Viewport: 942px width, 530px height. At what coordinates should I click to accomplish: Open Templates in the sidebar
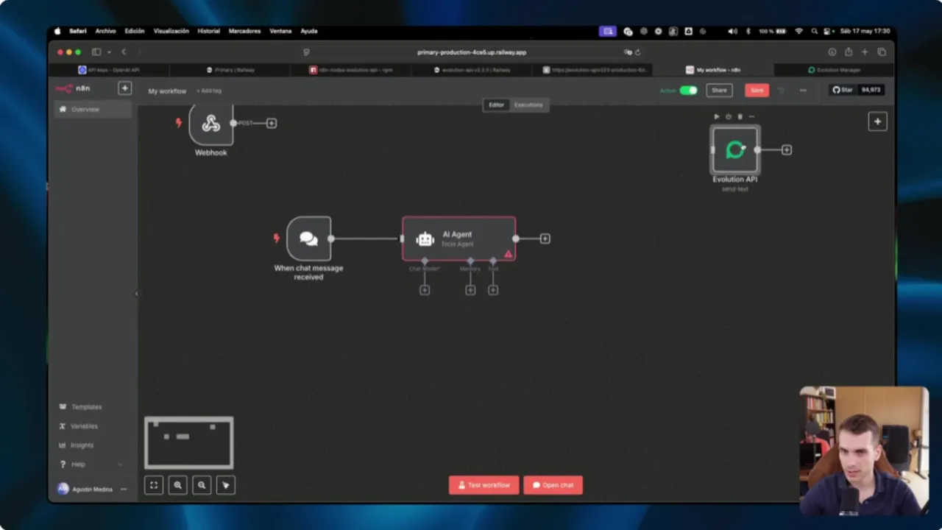click(86, 407)
